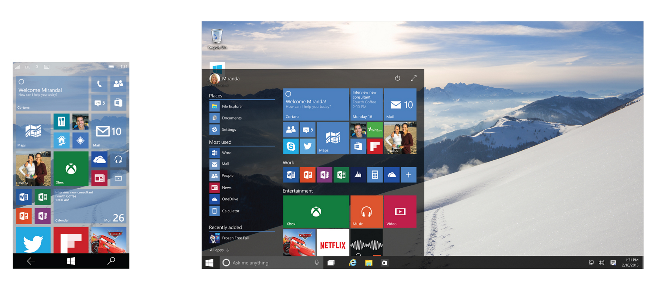This screenshot has width=656, height=284.
Task: Open the volume control in system tray
Action: (x=601, y=263)
